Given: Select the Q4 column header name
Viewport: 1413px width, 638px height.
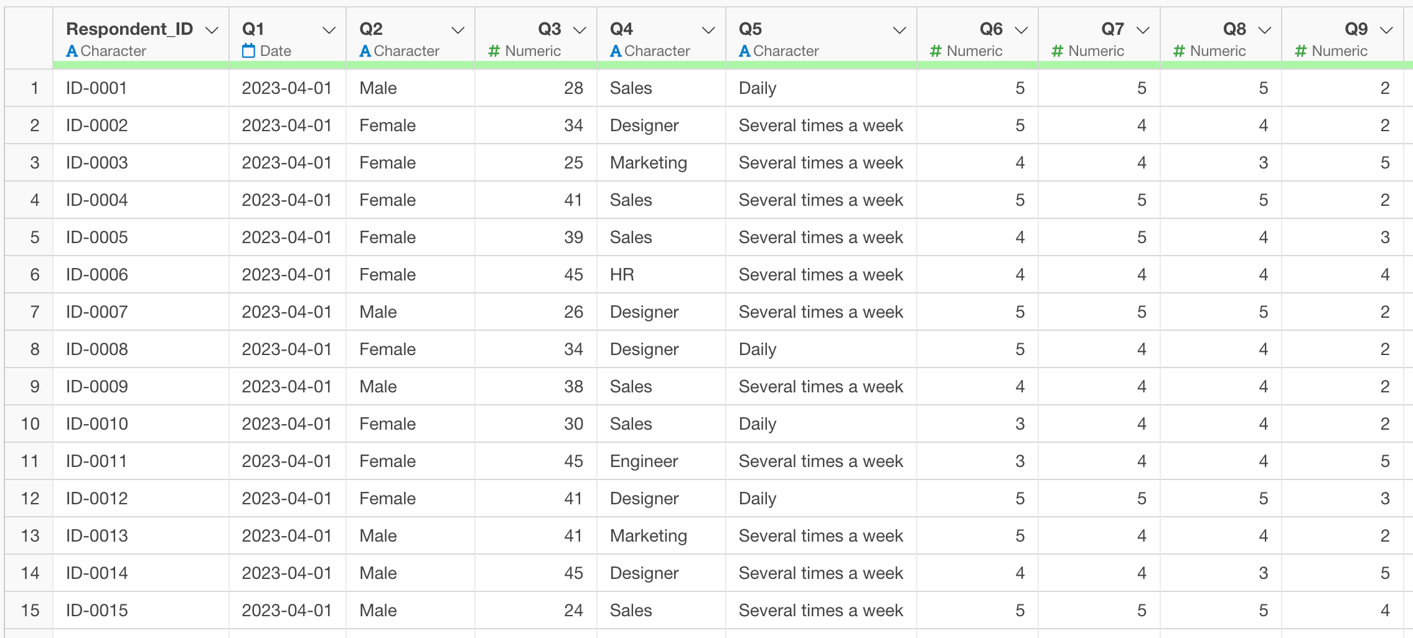Looking at the screenshot, I should [621, 29].
